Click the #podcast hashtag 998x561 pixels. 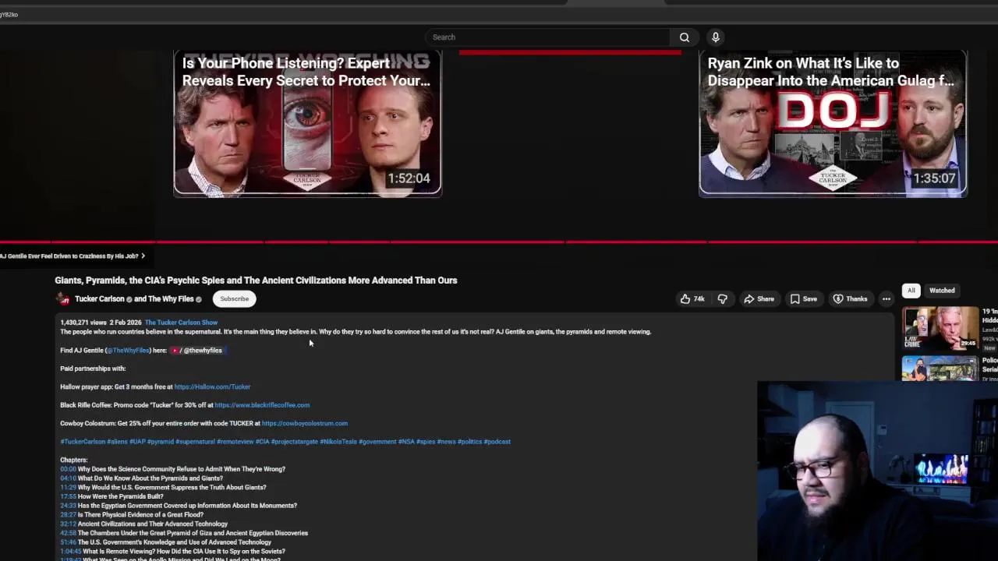[497, 442]
